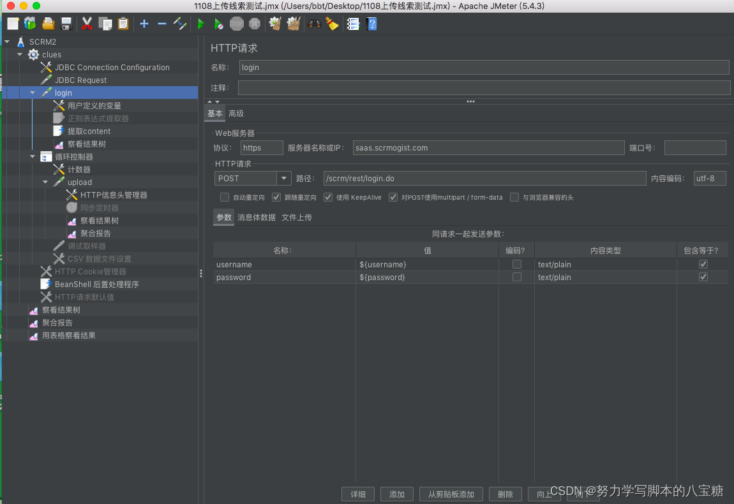This screenshot has height=504, width=734.
Task: Toggle the 与浏览器兼容的头 checkbox
Action: click(x=514, y=197)
